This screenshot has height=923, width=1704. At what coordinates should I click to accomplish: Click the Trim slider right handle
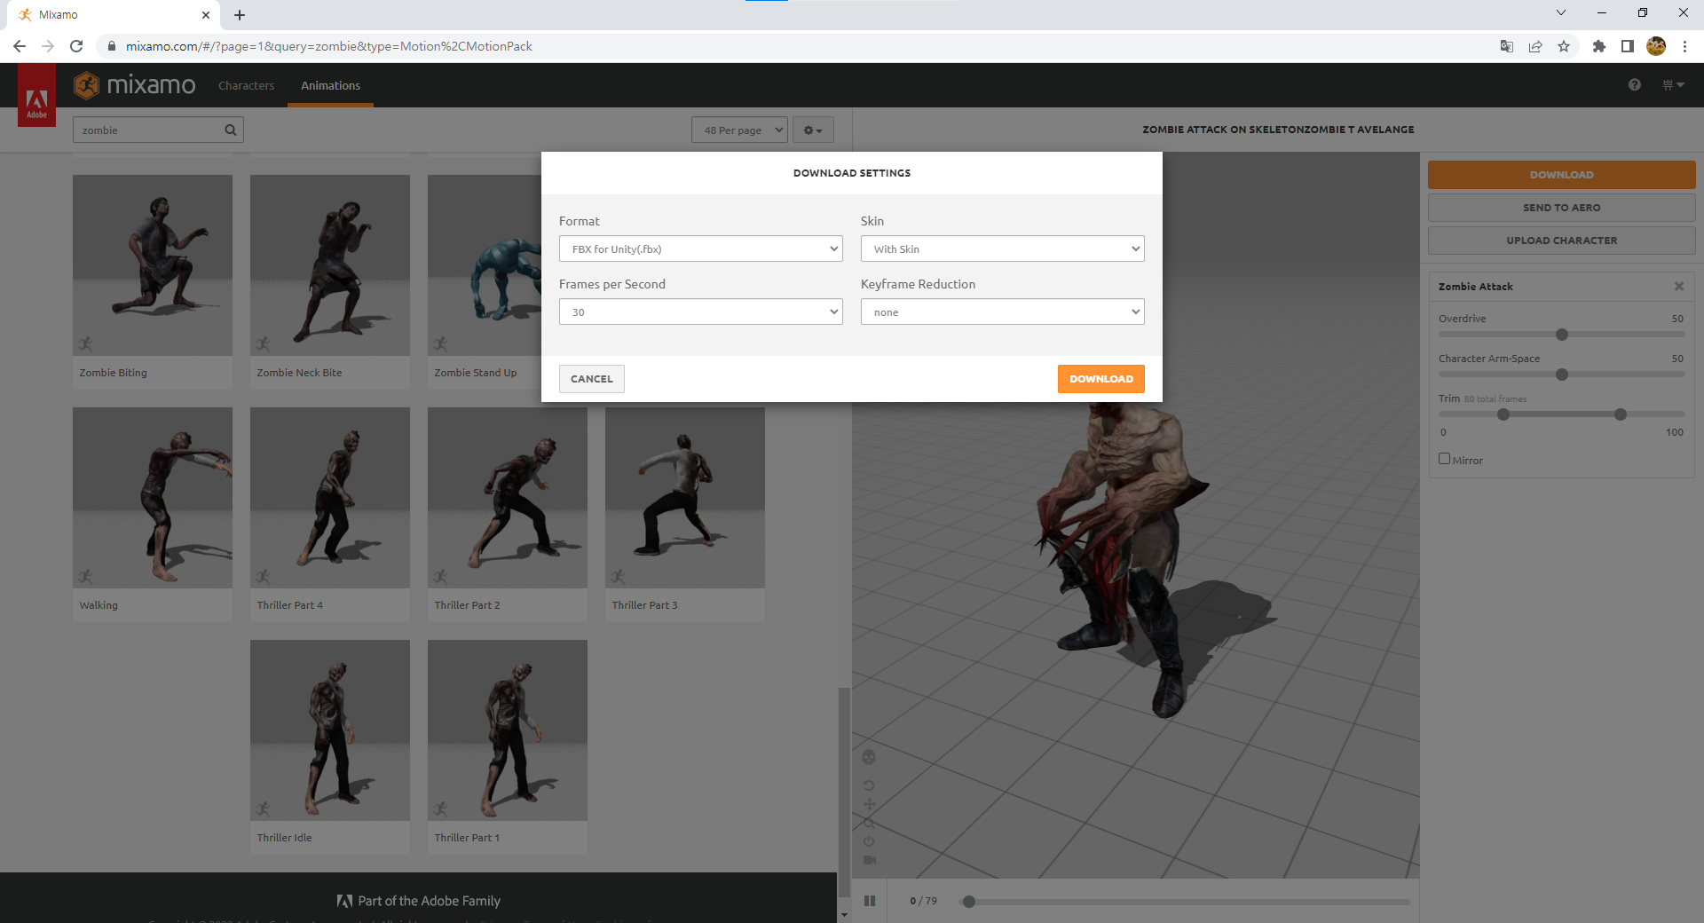coord(1621,414)
